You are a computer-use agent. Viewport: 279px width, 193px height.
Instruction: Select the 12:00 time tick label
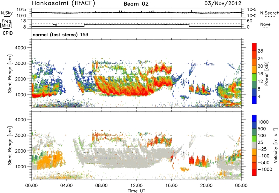136,186
